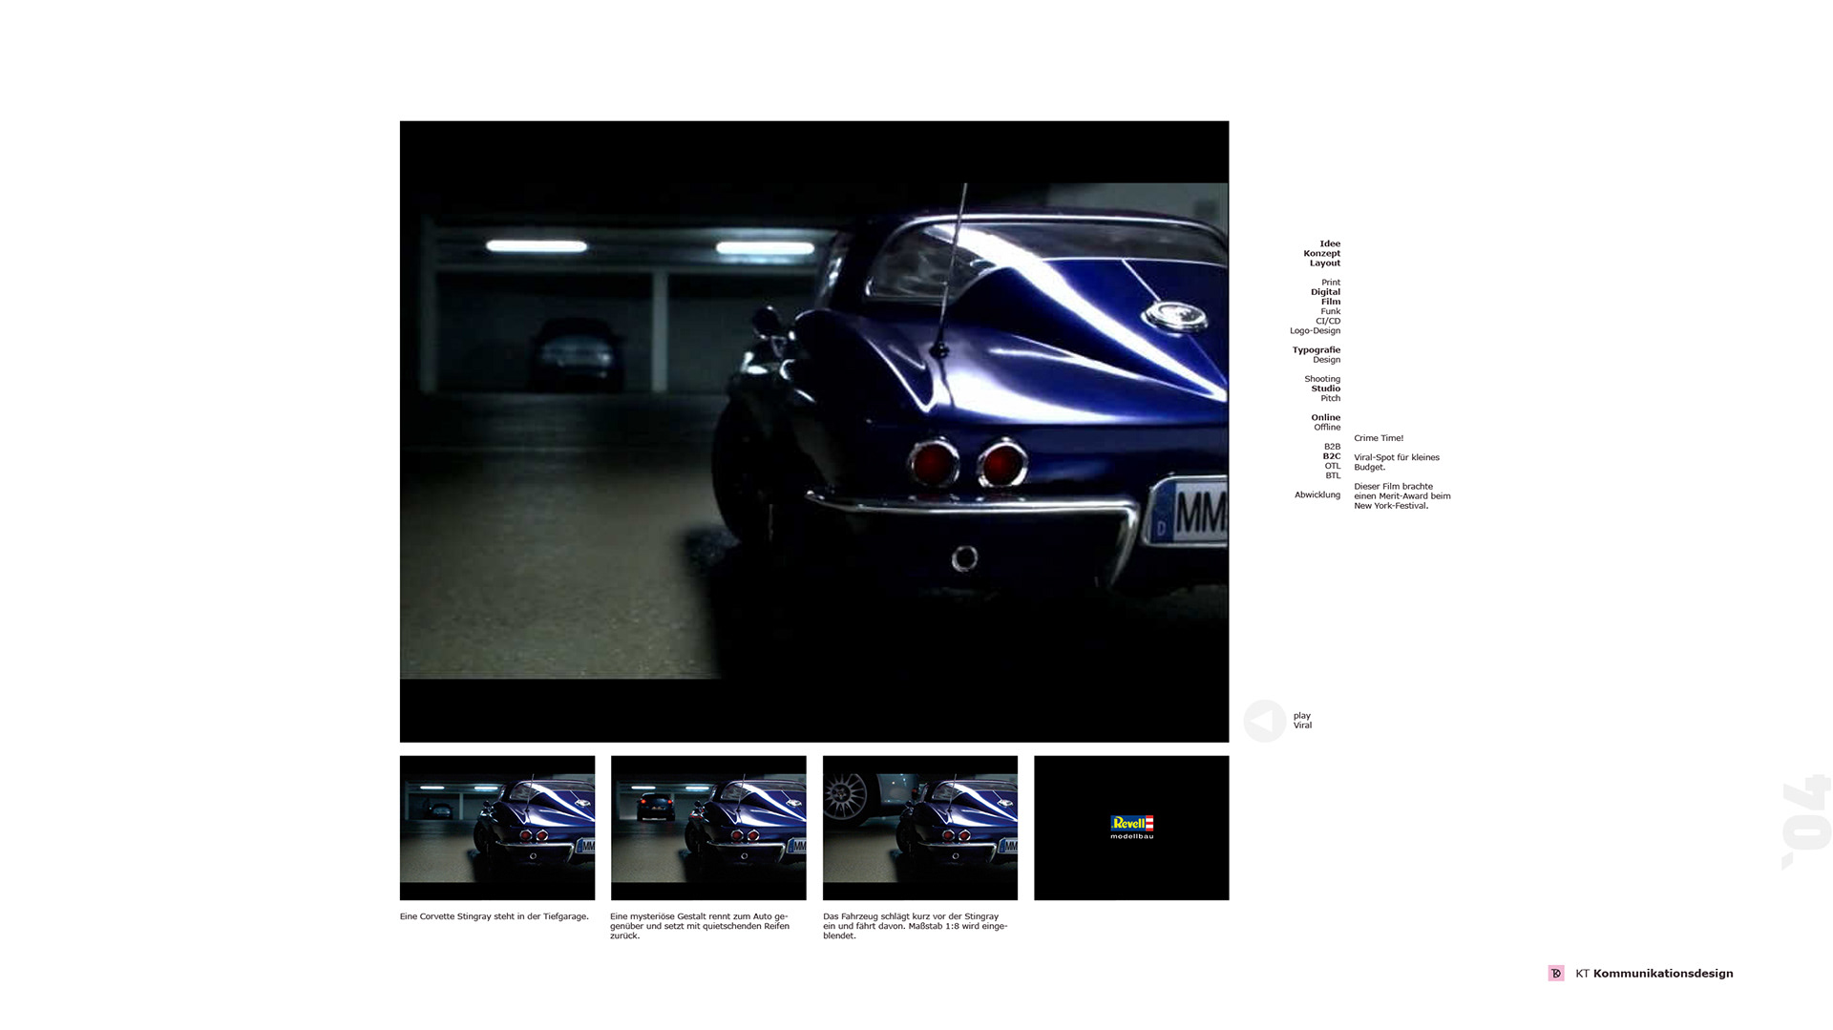This screenshot has height=1030, width=1833.
Task: Select 'Konzept' in the sidebar list
Action: (x=1321, y=254)
